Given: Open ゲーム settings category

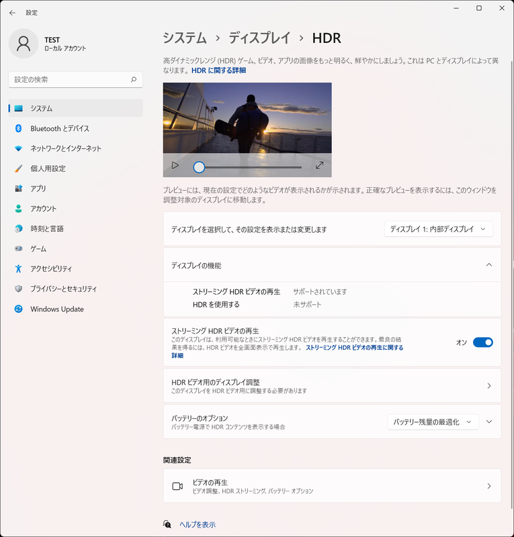Looking at the screenshot, I should [x=75, y=248].
